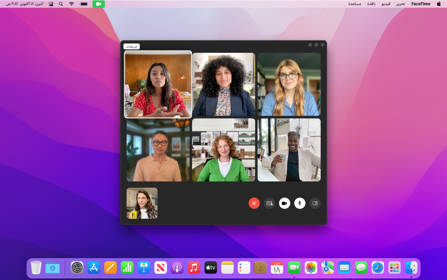This screenshot has width=447, height=280.
Task: Click the green camera indicator in the menu bar
Action: tap(98, 4)
